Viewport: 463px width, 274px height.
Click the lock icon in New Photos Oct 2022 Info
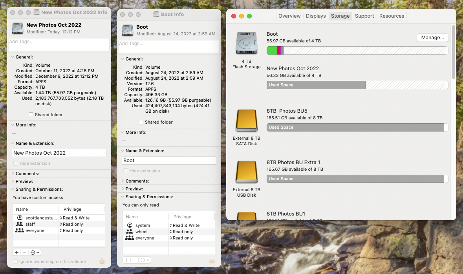[102, 261]
